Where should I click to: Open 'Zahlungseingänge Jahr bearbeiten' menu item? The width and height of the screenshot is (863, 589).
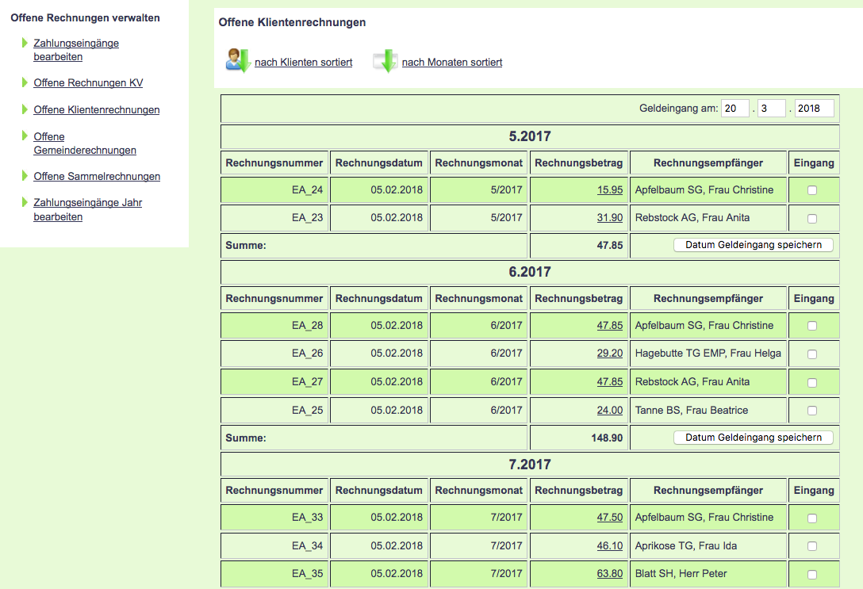[87, 210]
